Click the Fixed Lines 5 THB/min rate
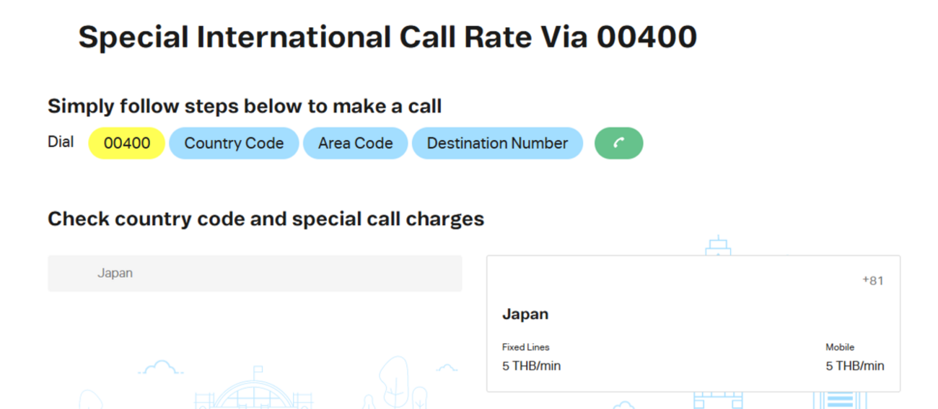This screenshot has height=409, width=938. pos(532,366)
